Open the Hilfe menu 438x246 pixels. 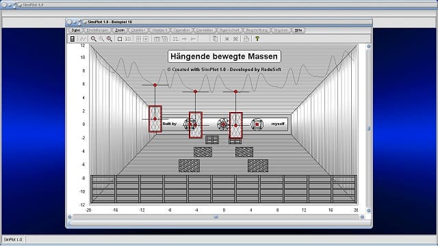[x=298, y=30]
